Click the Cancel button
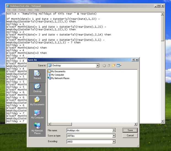The image size is (171, 151). pos(130,135)
